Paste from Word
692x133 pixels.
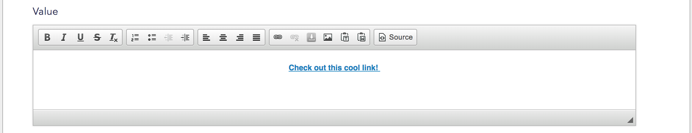tap(361, 37)
